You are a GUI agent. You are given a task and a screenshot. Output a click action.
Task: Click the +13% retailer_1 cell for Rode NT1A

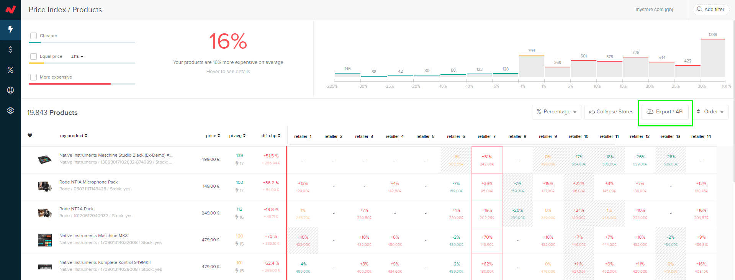(x=303, y=187)
